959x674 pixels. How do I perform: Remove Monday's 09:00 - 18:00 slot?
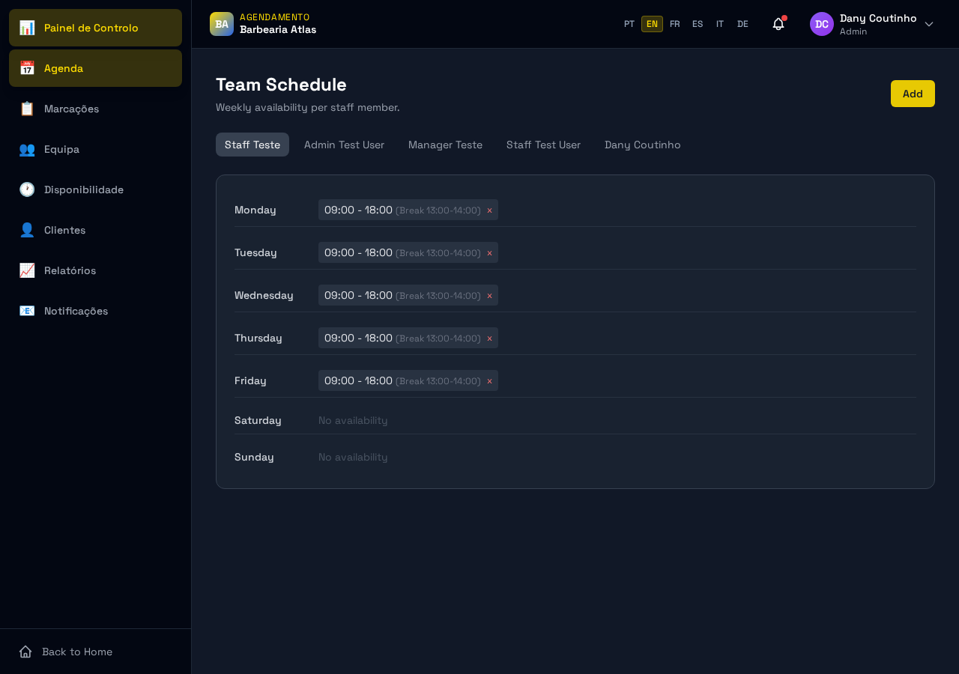(x=489, y=210)
